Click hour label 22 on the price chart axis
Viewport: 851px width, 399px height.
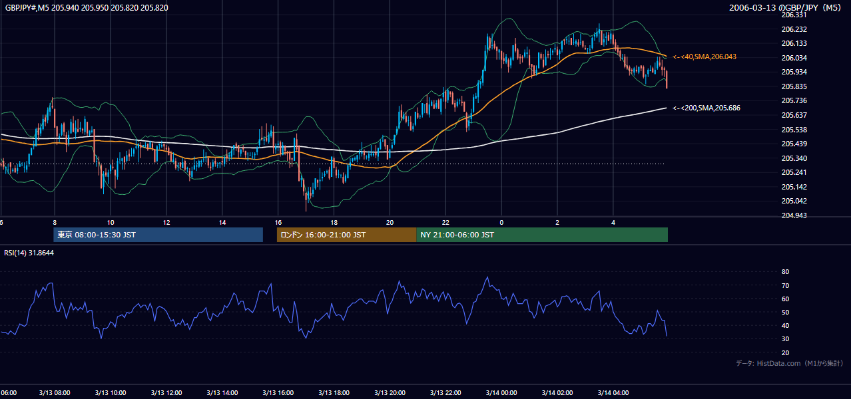pyautogui.click(x=446, y=222)
